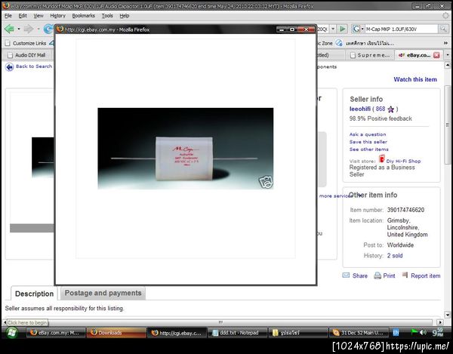Image resolution: width=453 pixels, height=354 pixels.
Task: Select the Postage and payments tab
Action: click(x=103, y=293)
